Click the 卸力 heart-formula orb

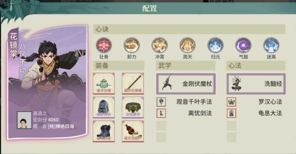132,45
